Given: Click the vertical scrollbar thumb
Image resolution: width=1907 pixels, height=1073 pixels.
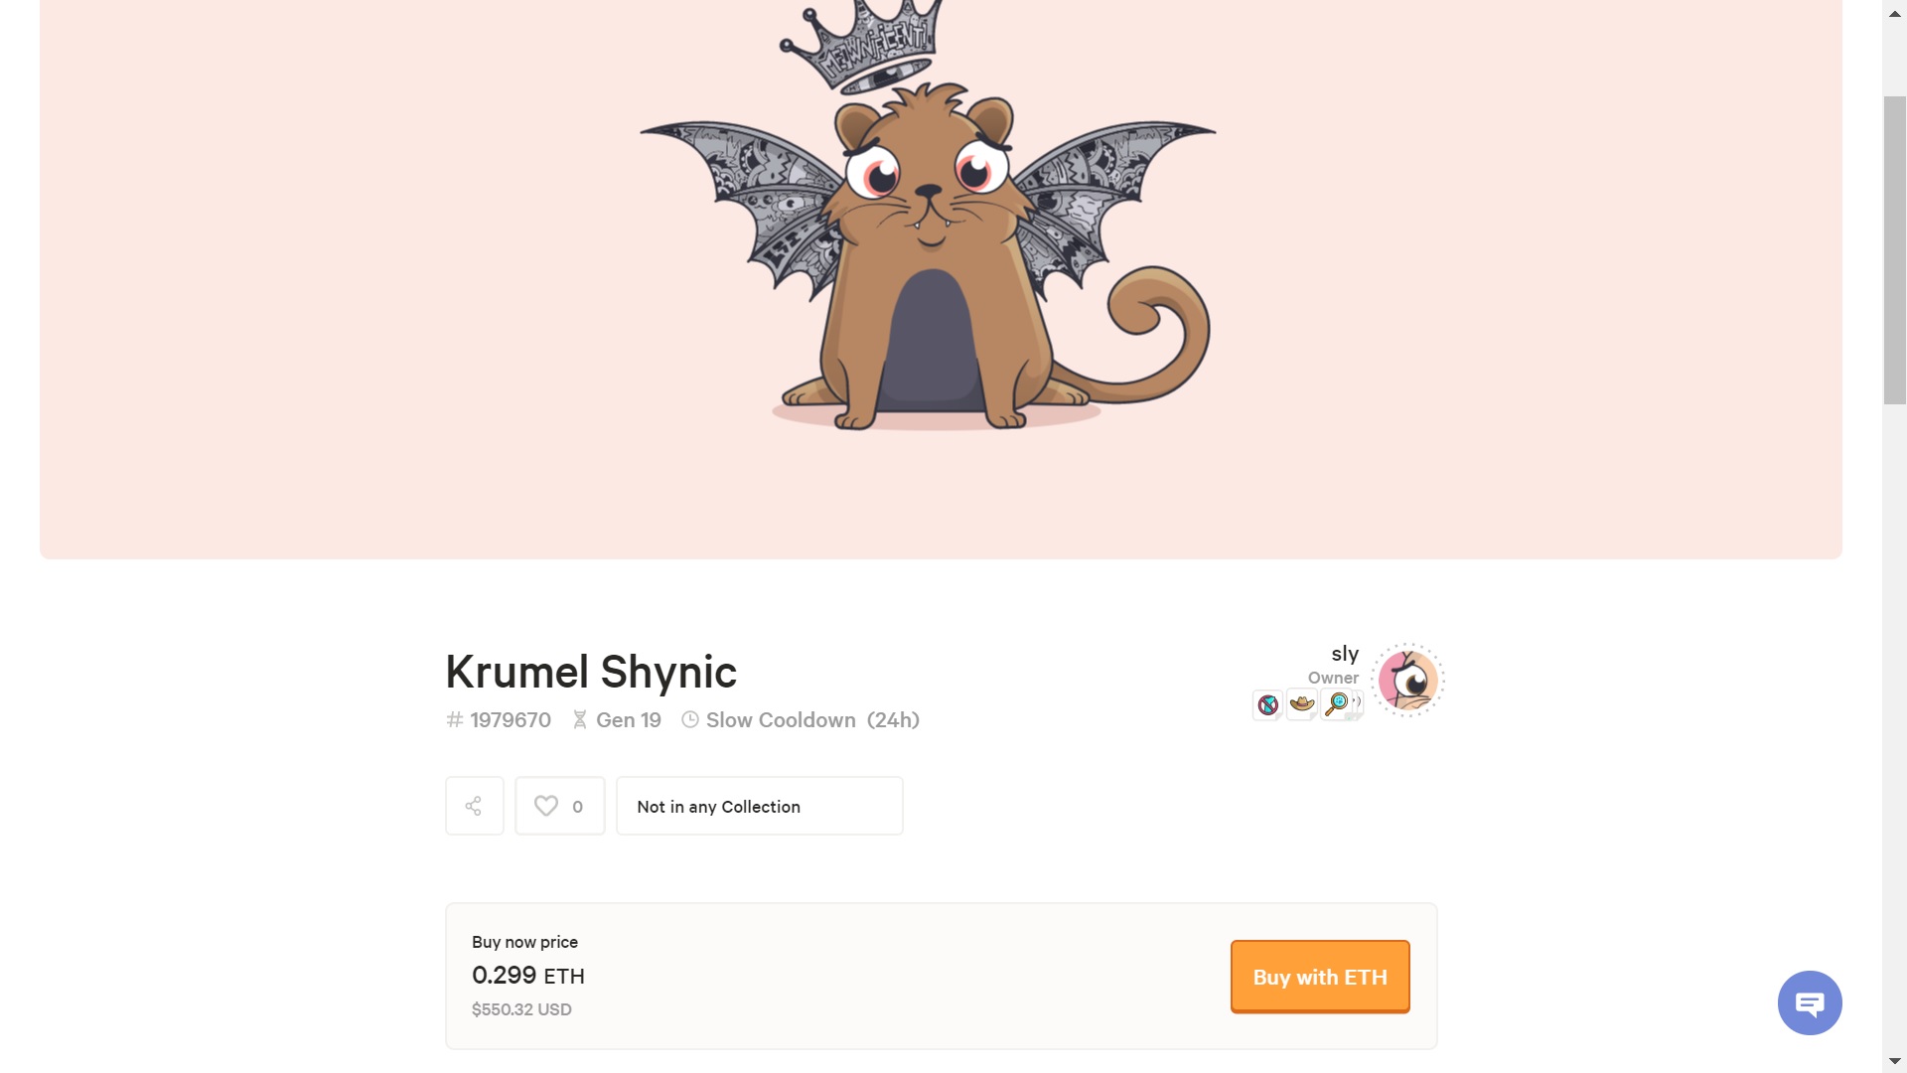Looking at the screenshot, I should [x=1895, y=250].
